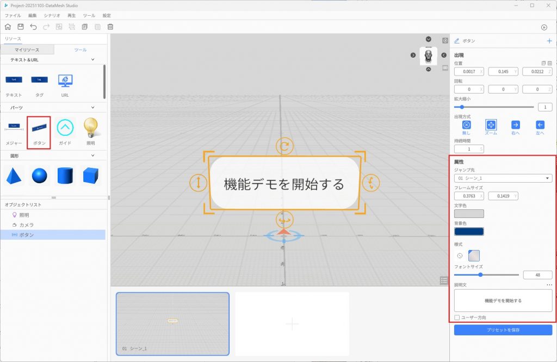Open the シナリオ menu
557x362 pixels.
[52, 16]
